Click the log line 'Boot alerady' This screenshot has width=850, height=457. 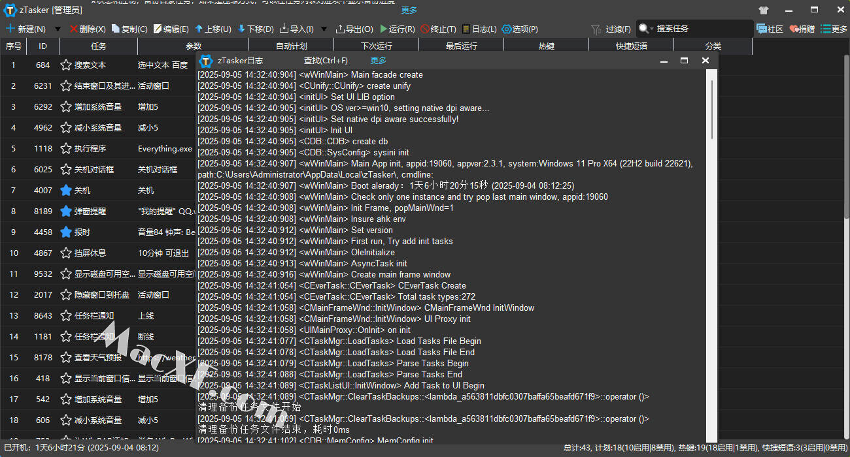(x=385, y=185)
